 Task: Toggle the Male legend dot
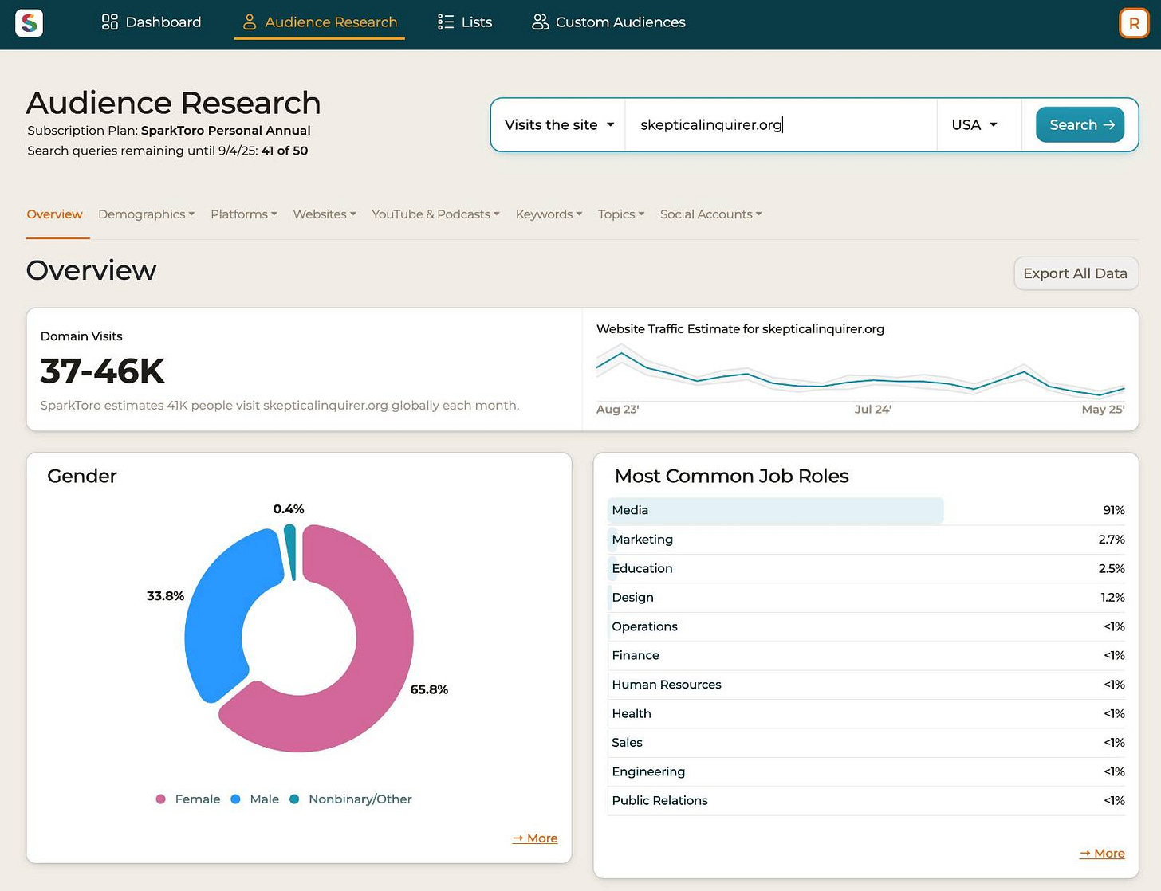coord(235,799)
